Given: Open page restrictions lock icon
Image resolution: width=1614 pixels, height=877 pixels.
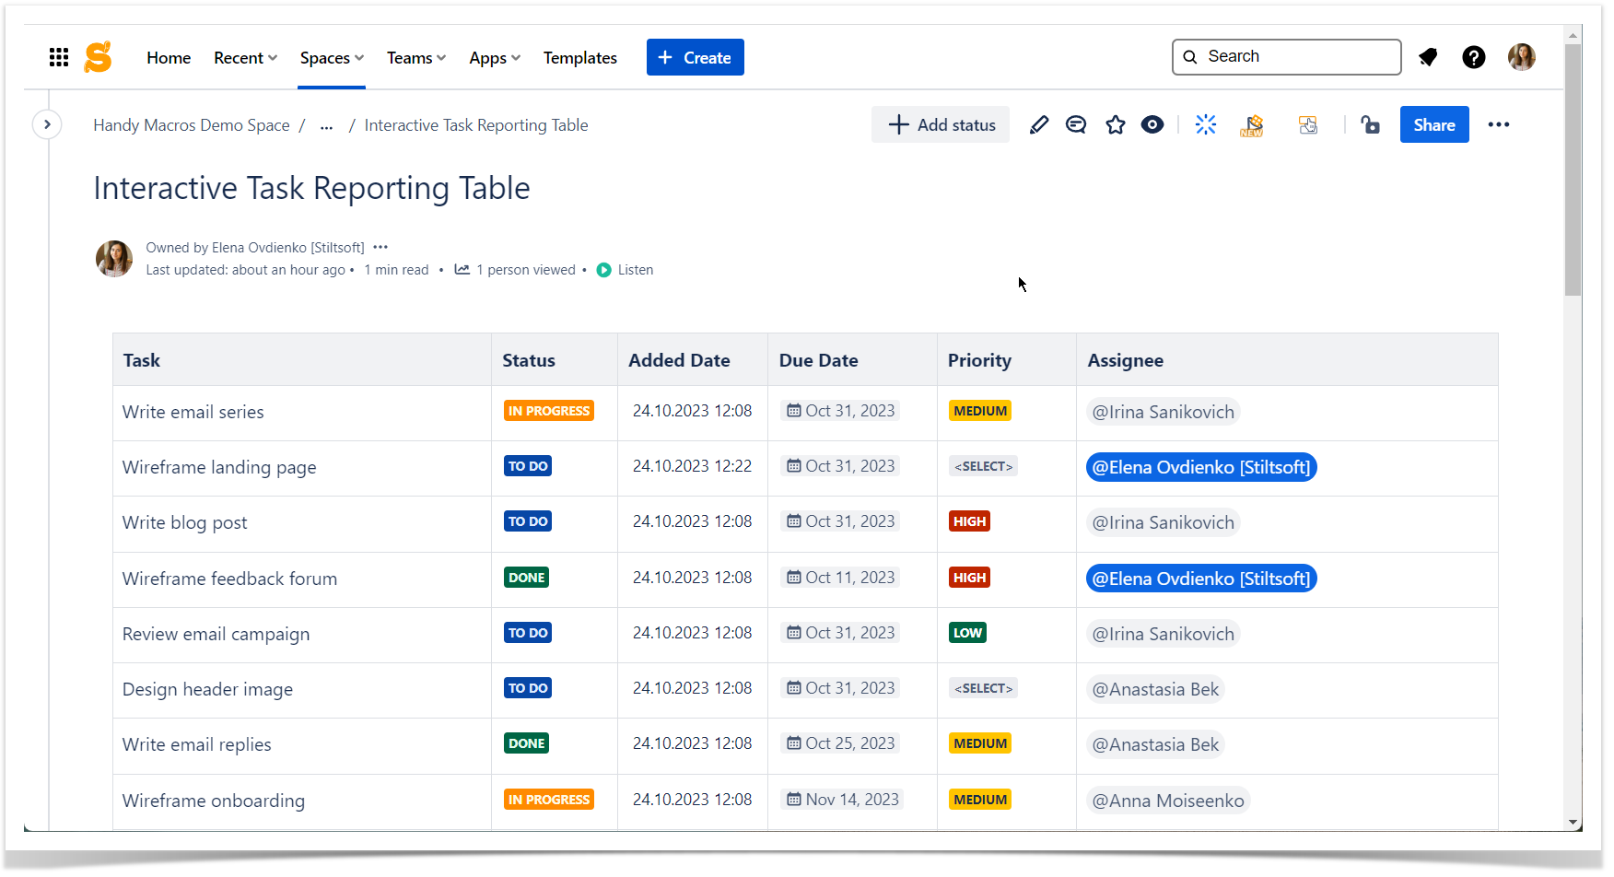Looking at the screenshot, I should pyautogui.click(x=1371, y=125).
